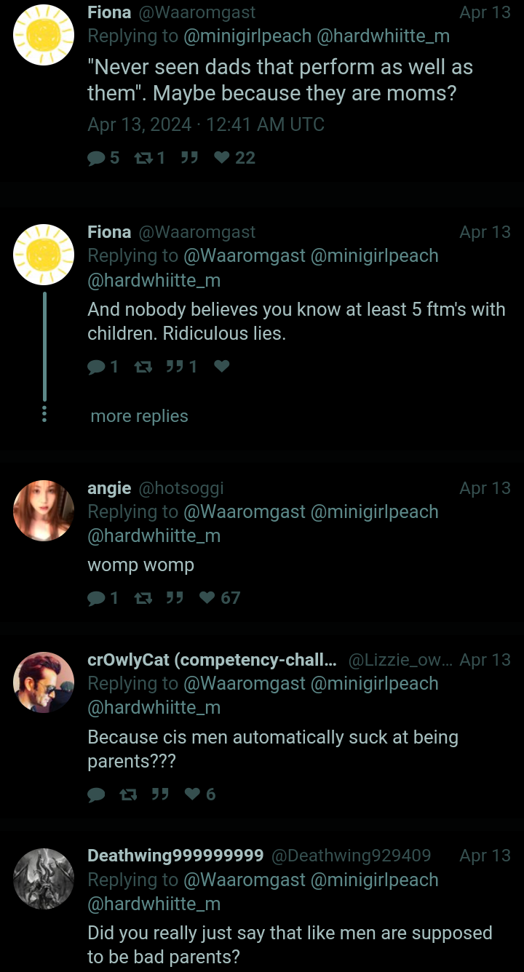Viewport: 524px width, 972px height.
Task: Reply to angie's 'womp womp' tweet
Action: tap(97, 597)
